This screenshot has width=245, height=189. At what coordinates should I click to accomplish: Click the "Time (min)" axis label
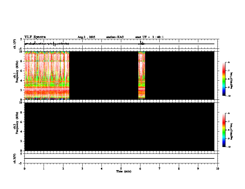[124, 171]
